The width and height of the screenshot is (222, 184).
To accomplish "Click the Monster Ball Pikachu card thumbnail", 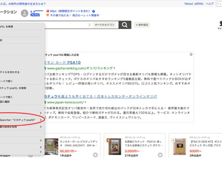I will pyautogui.click(x=51, y=147).
